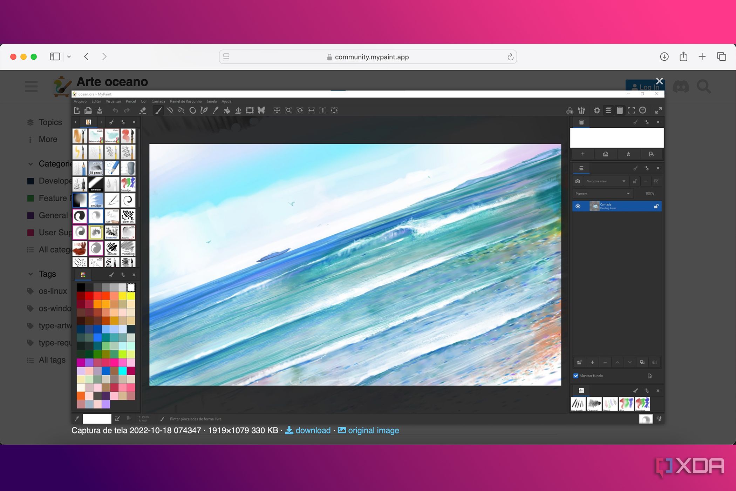
Task: Open the Arquivo menu
Action: pyautogui.click(x=80, y=101)
